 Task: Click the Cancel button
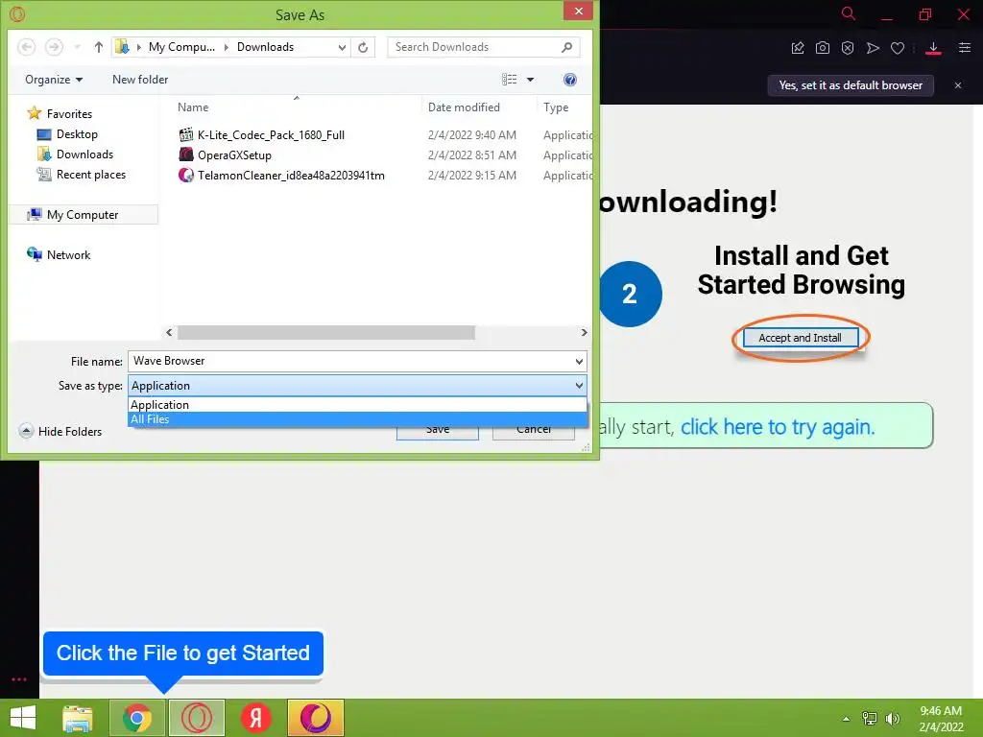[x=534, y=433]
